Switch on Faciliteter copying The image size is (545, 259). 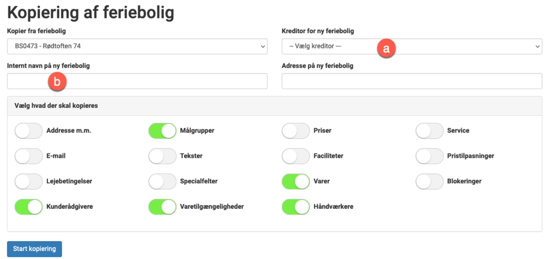(x=295, y=156)
